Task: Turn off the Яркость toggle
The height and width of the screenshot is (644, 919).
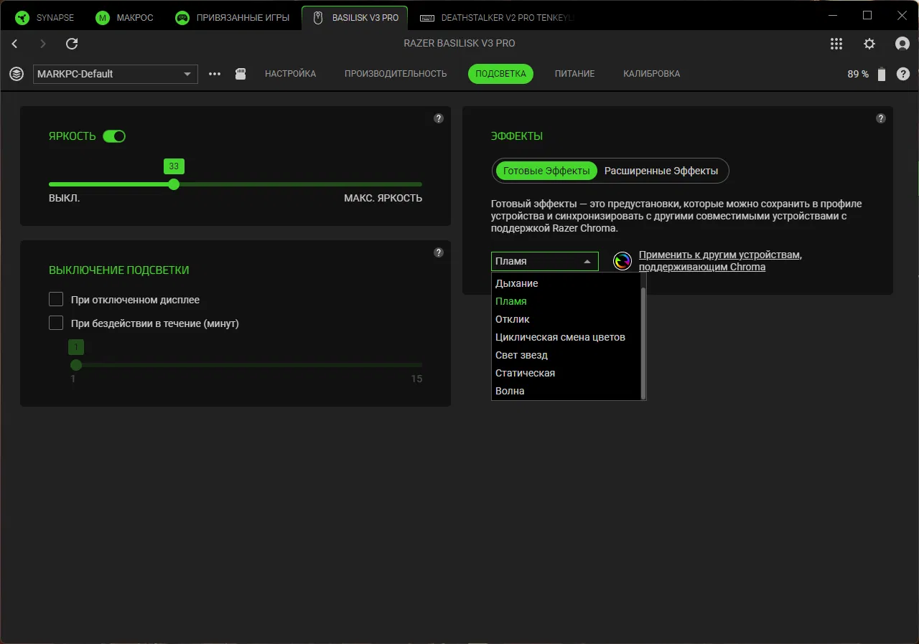Action: coord(114,136)
